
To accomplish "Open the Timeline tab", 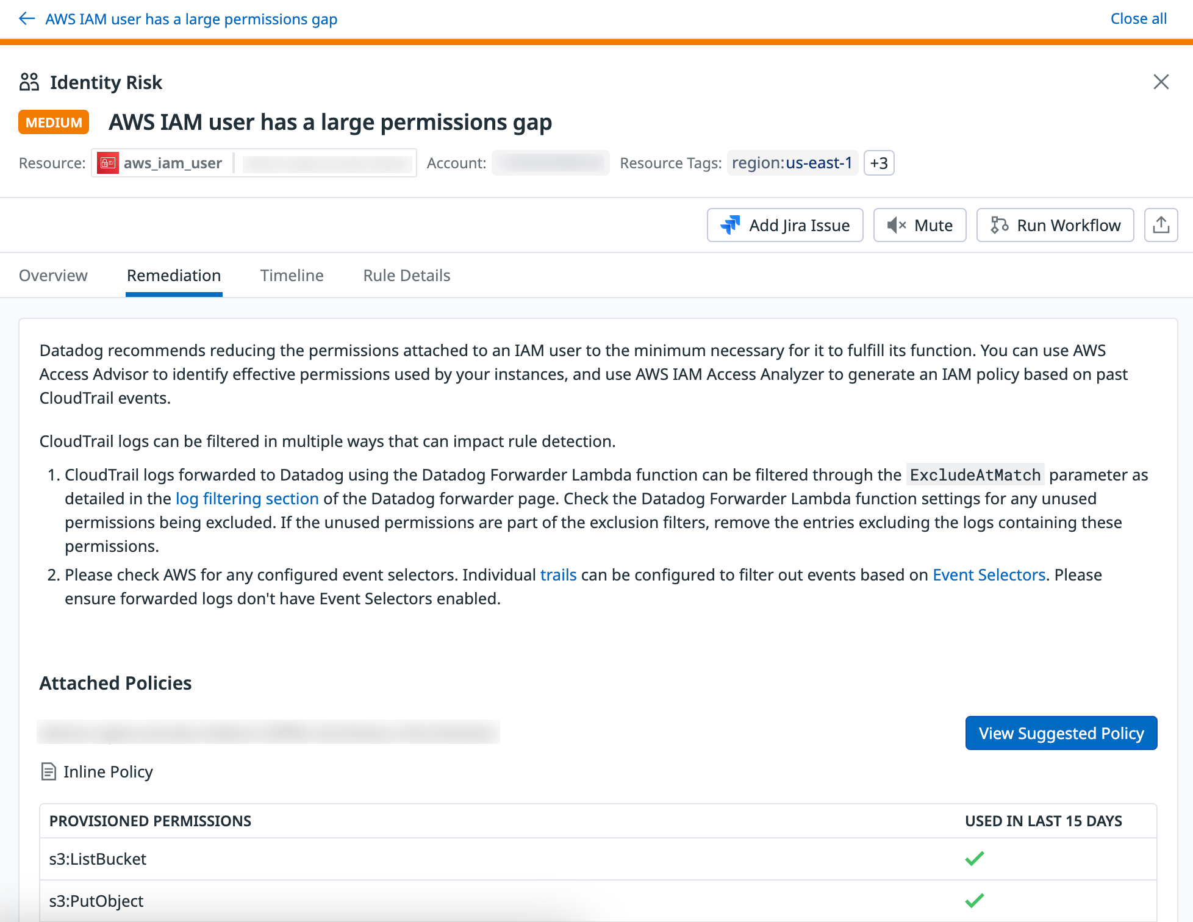I will tap(292, 276).
